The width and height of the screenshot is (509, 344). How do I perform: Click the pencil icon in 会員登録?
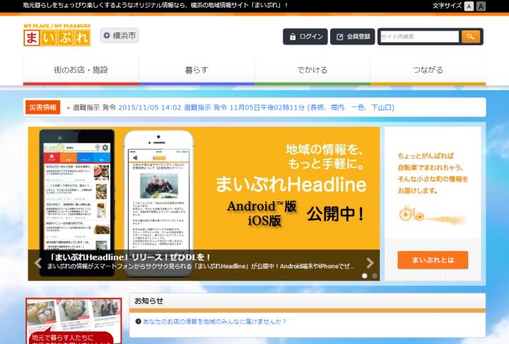(x=339, y=37)
